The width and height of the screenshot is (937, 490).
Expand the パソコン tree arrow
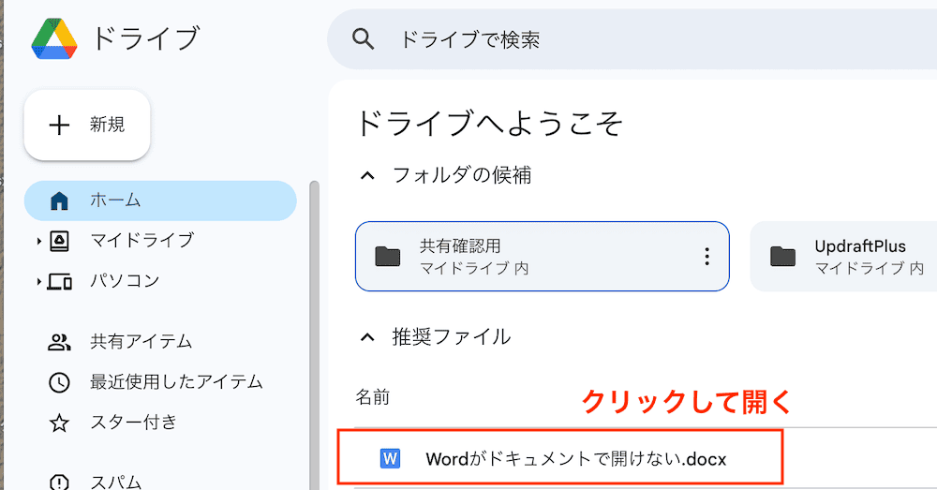39,281
